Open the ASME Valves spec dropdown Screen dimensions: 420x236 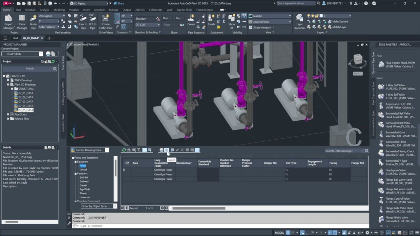point(49,27)
